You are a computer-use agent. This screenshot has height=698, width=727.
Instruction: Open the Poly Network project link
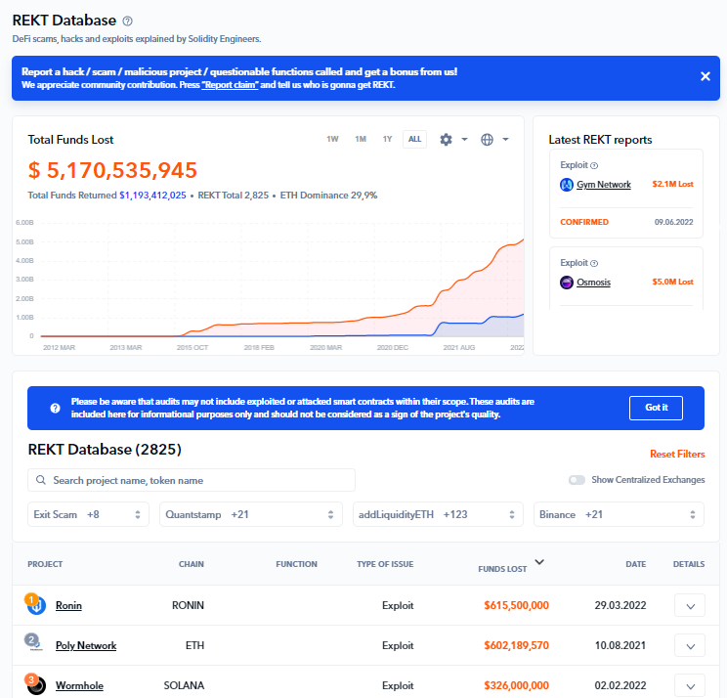click(x=86, y=645)
